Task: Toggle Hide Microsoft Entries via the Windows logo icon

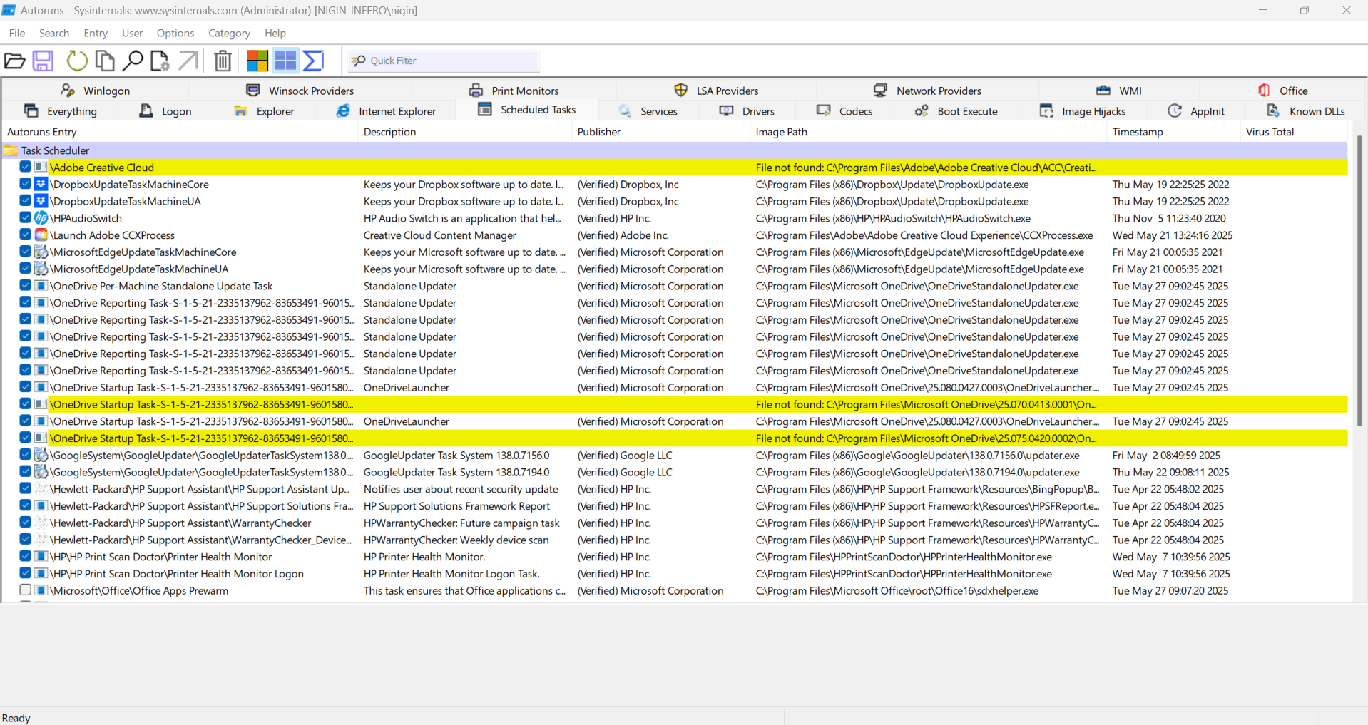Action: coord(257,61)
